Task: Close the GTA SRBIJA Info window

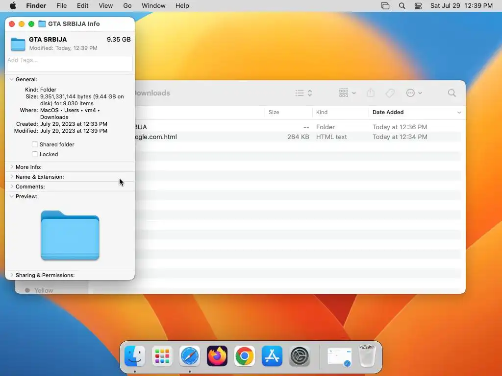Action: 12,23
